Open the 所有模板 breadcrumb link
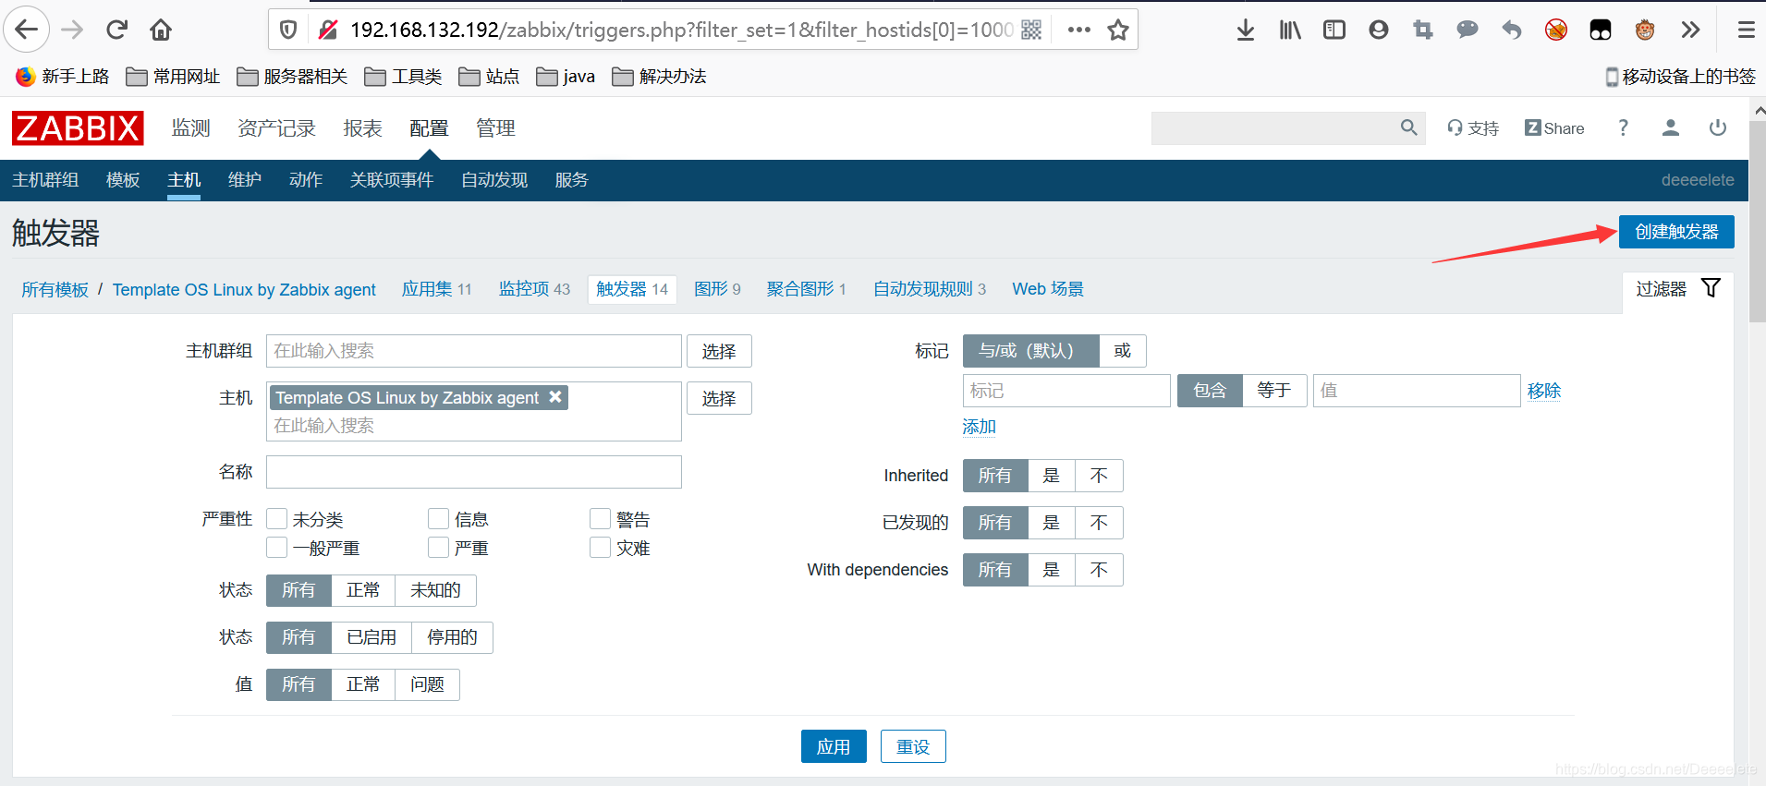Image resolution: width=1766 pixels, height=786 pixels. [55, 289]
